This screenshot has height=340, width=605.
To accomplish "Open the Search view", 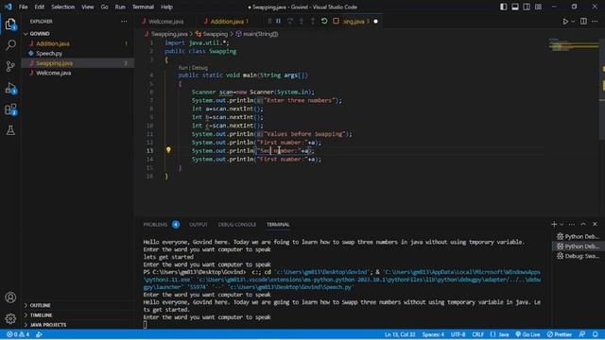I will [10, 45].
